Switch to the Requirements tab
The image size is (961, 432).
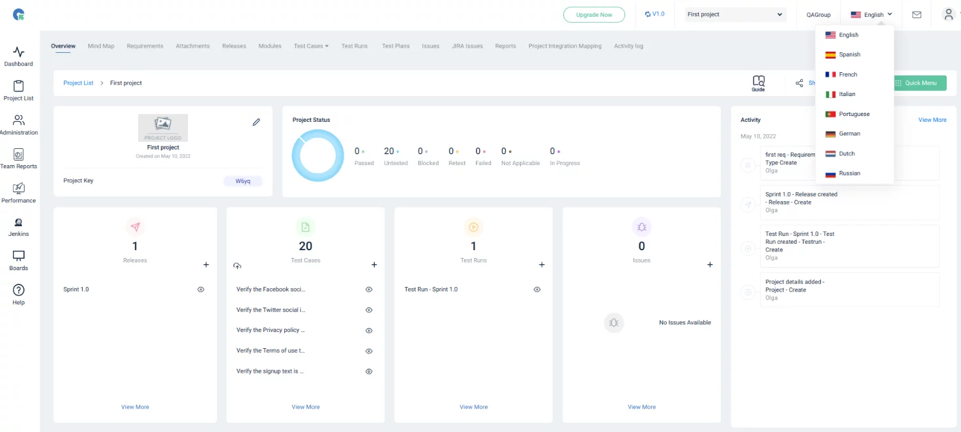(145, 46)
